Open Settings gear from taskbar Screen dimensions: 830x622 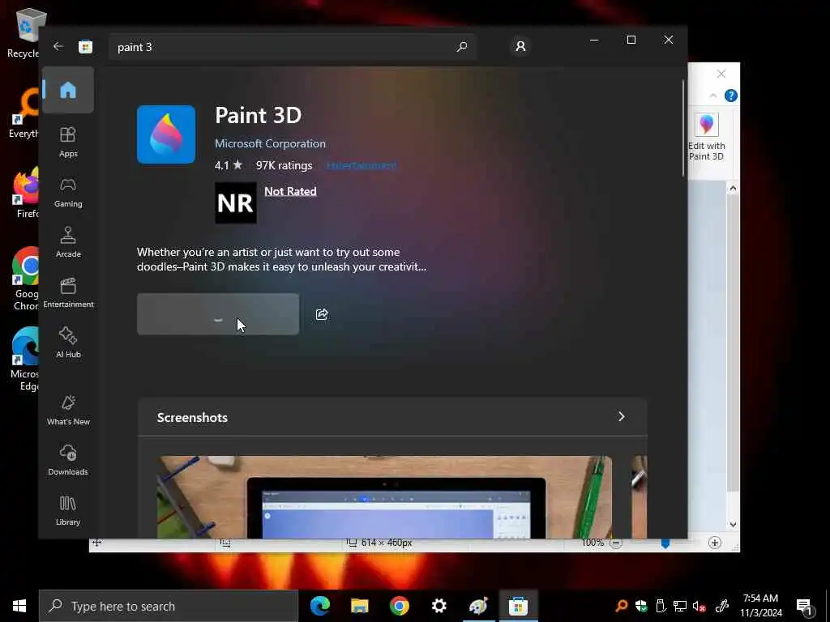(x=439, y=606)
